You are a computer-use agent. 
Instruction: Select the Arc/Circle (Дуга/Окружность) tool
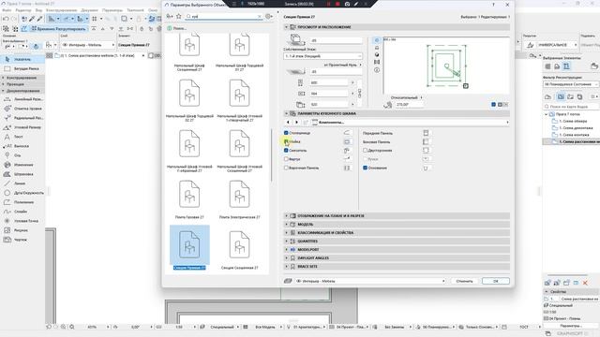22,193
